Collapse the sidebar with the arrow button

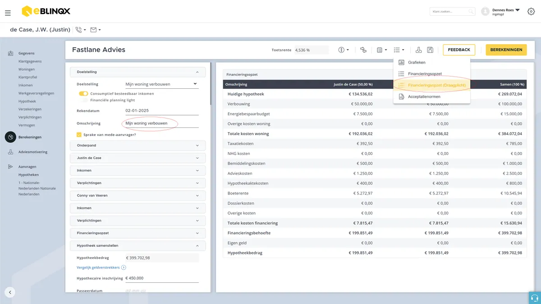10,292
